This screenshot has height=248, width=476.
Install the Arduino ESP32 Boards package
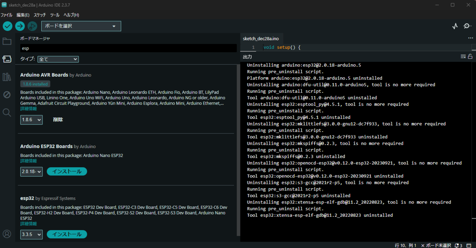tap(67, 172)
